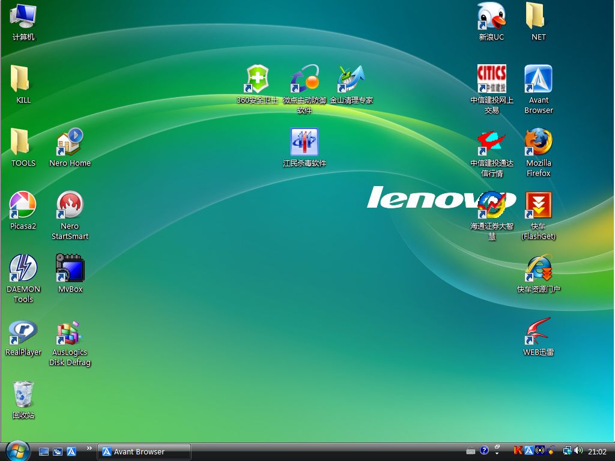Click the keyboard language bar icon
615x461 pixels.
coord(471,451)
